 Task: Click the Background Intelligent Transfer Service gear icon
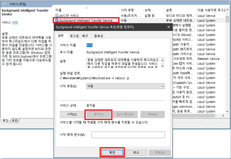point(57,20)
